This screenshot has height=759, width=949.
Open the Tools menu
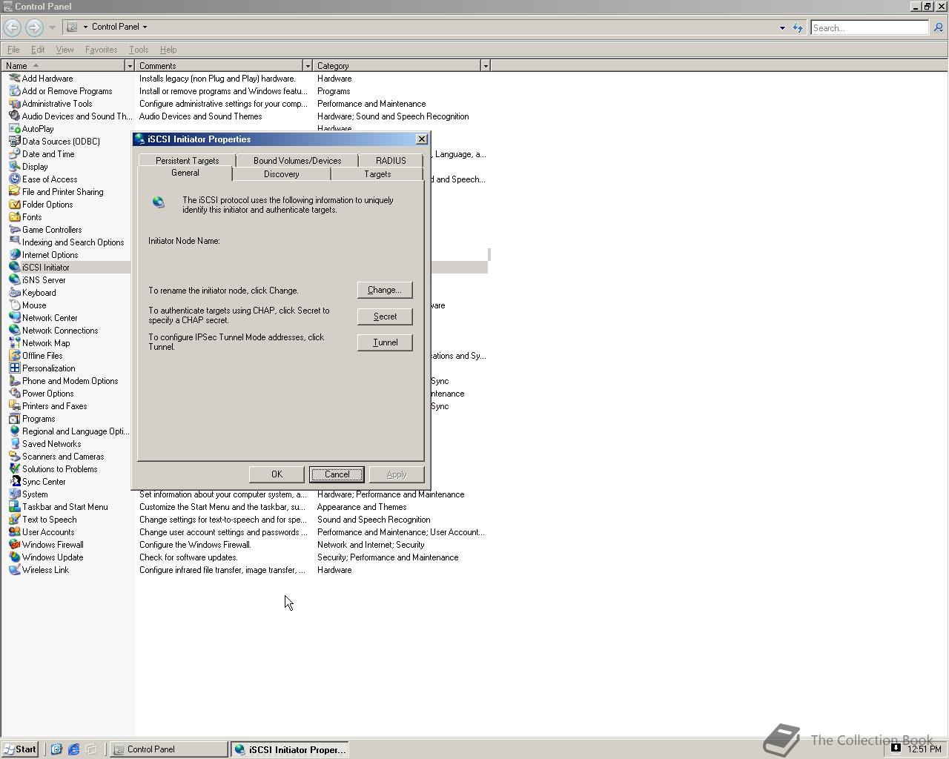click(x=139, y=50)
